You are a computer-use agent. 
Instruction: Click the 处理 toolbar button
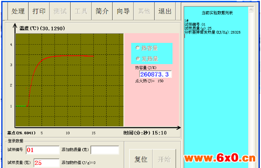(x=18, y=11)
